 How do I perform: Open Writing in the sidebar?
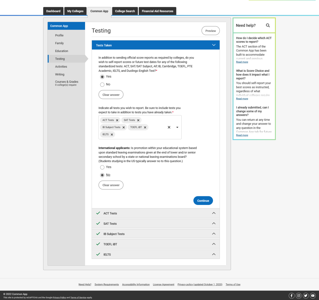point(60,74)
